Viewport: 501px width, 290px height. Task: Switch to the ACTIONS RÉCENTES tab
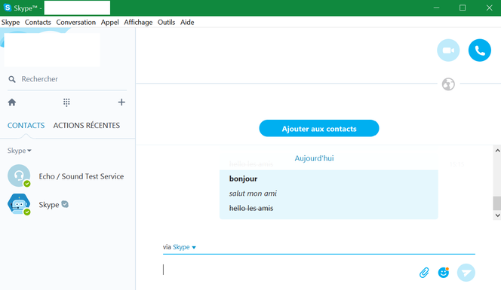pos(87,125)
